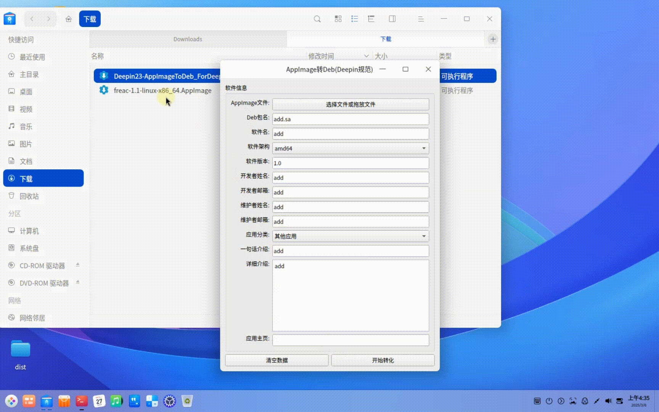Select the dist folder on desktop
Viewport: 659px width, 412px height.
(21, 355)
